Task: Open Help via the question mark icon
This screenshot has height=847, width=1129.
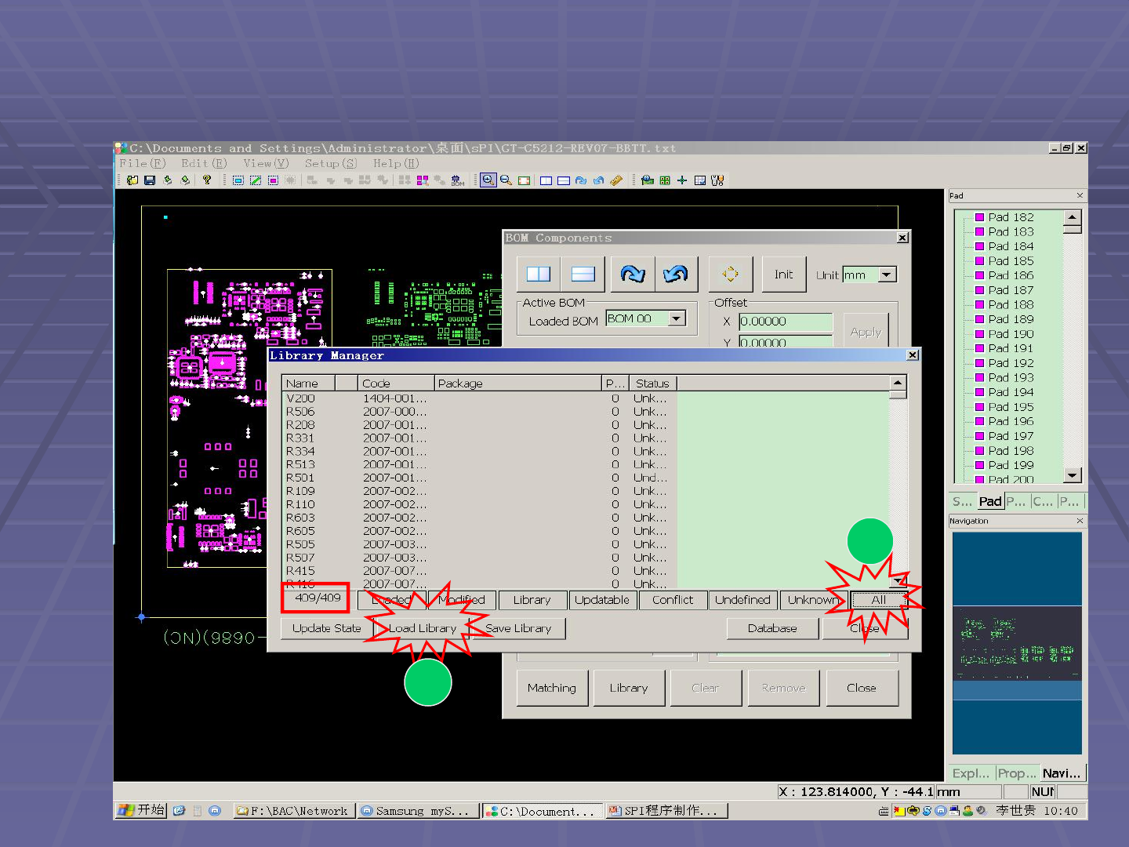Action: point(207,180)
